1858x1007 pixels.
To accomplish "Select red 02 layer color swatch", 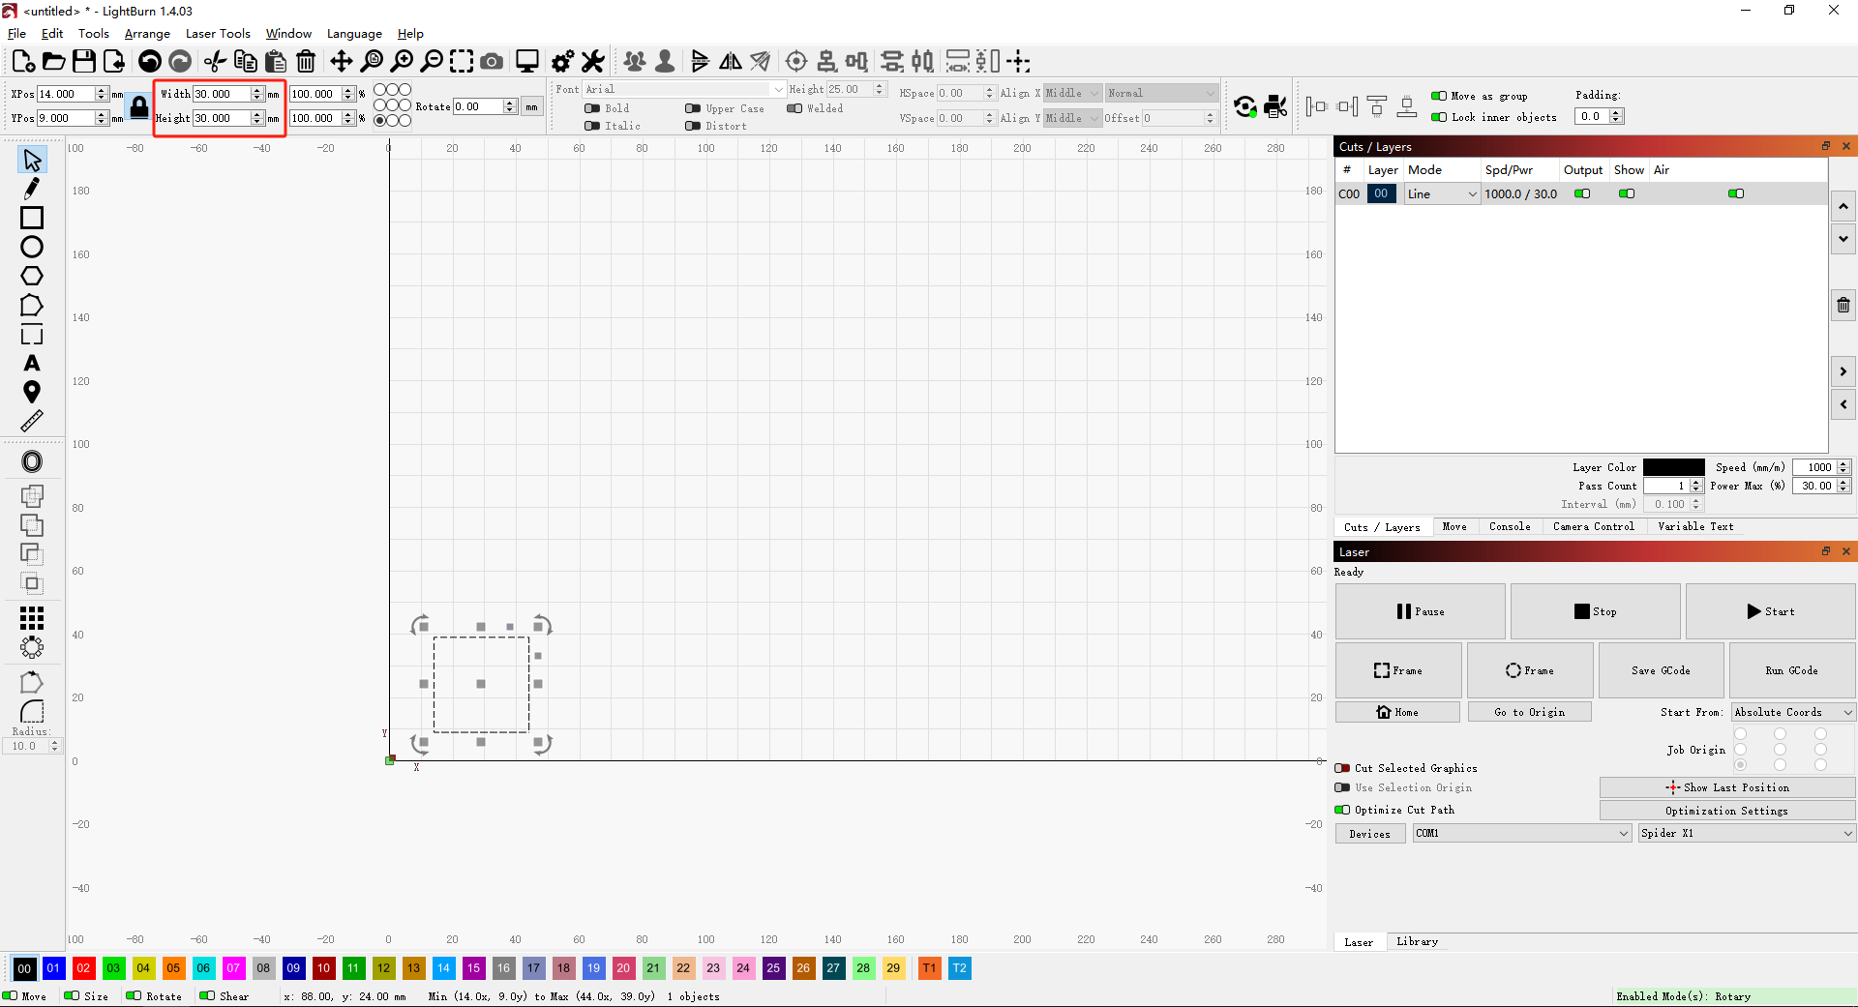I will pyautogui.click(x=83, y=968).
